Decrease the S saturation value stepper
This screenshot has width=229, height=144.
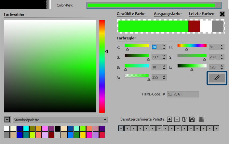(x=222, y=58)
